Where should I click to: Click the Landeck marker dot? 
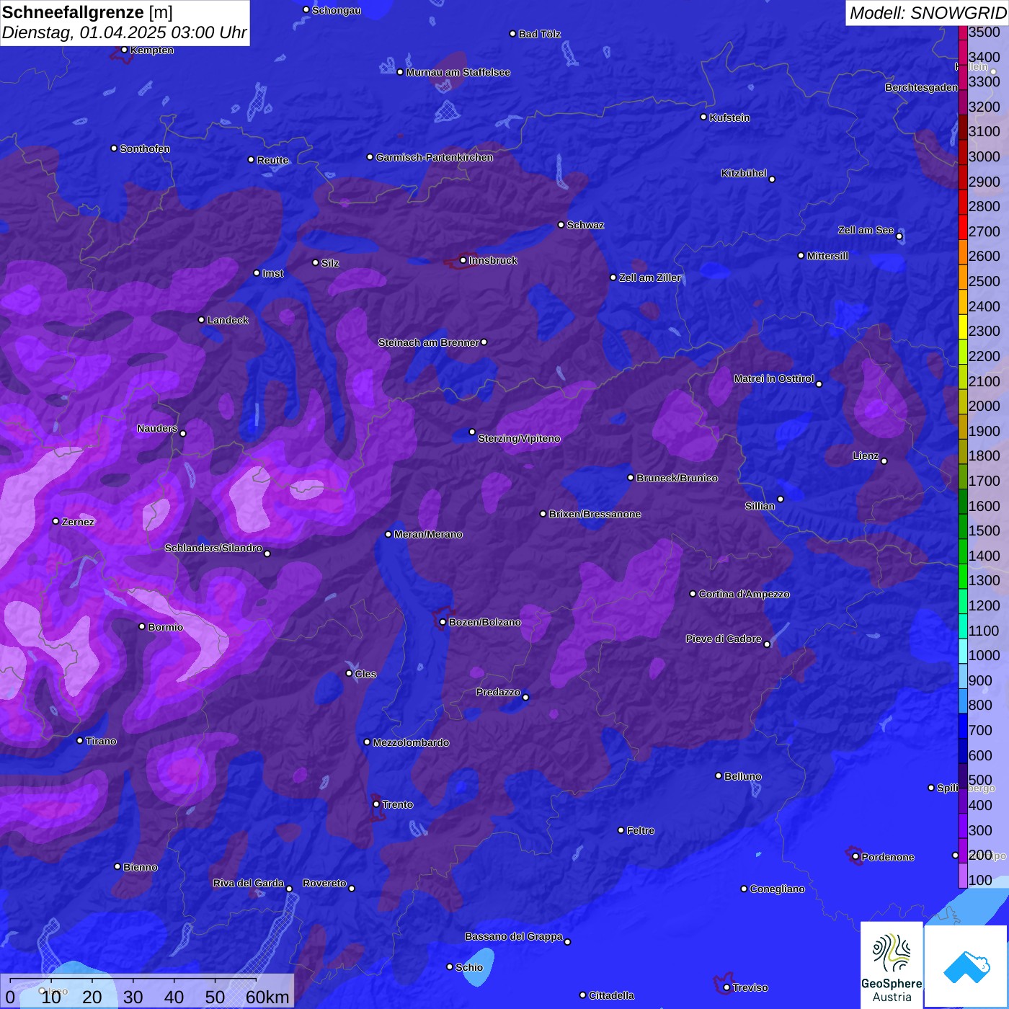pos(201,319)
